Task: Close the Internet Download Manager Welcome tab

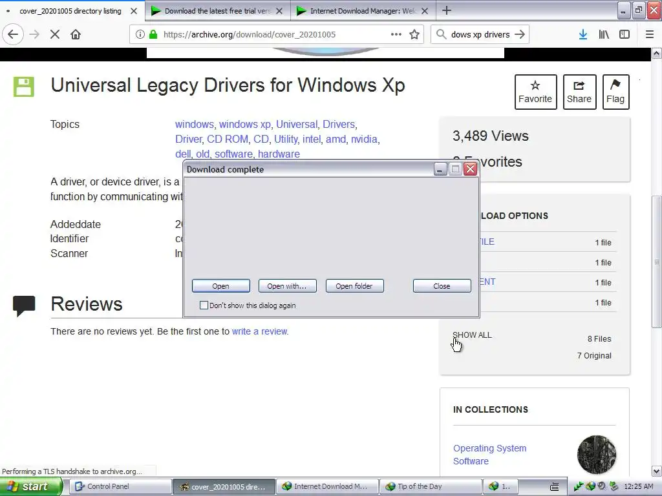Action: tap(425, 11)
